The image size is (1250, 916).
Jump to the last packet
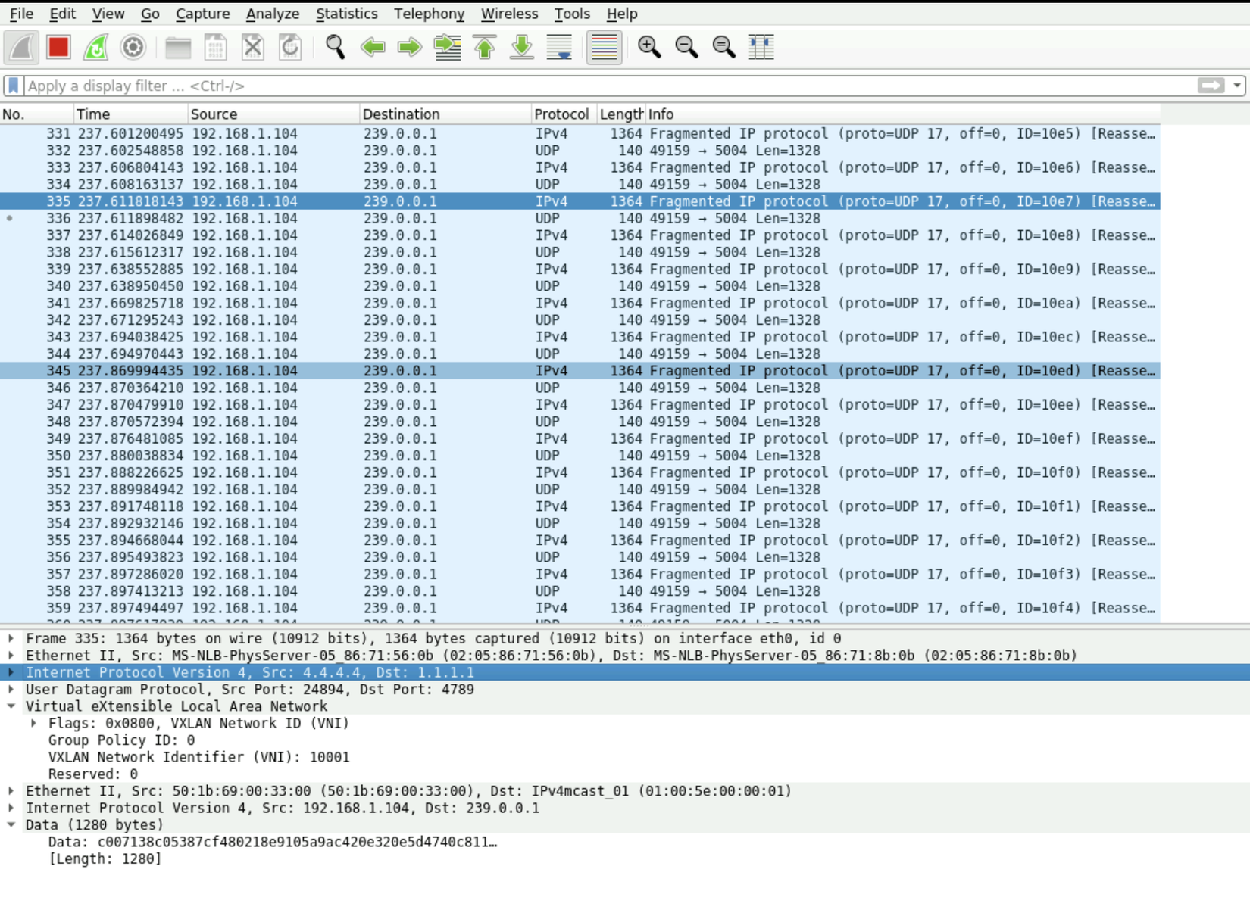522,47
